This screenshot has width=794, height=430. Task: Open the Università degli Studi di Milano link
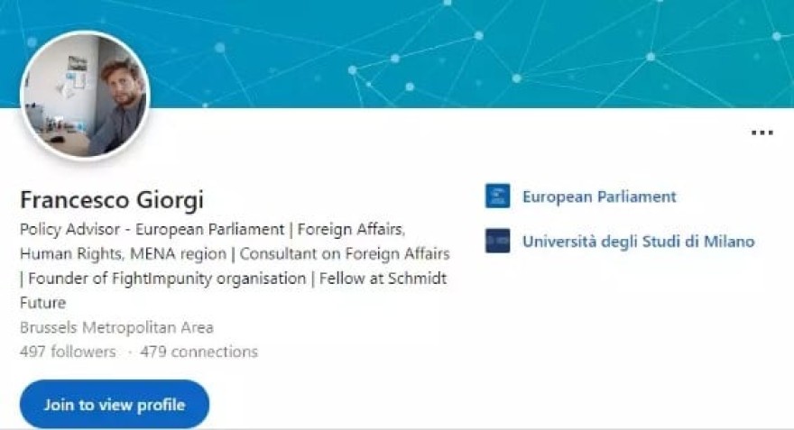(638, 242)
